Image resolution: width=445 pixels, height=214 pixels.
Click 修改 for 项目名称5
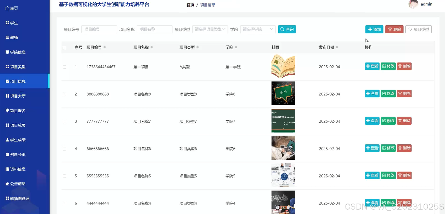(x=388, y=175)
